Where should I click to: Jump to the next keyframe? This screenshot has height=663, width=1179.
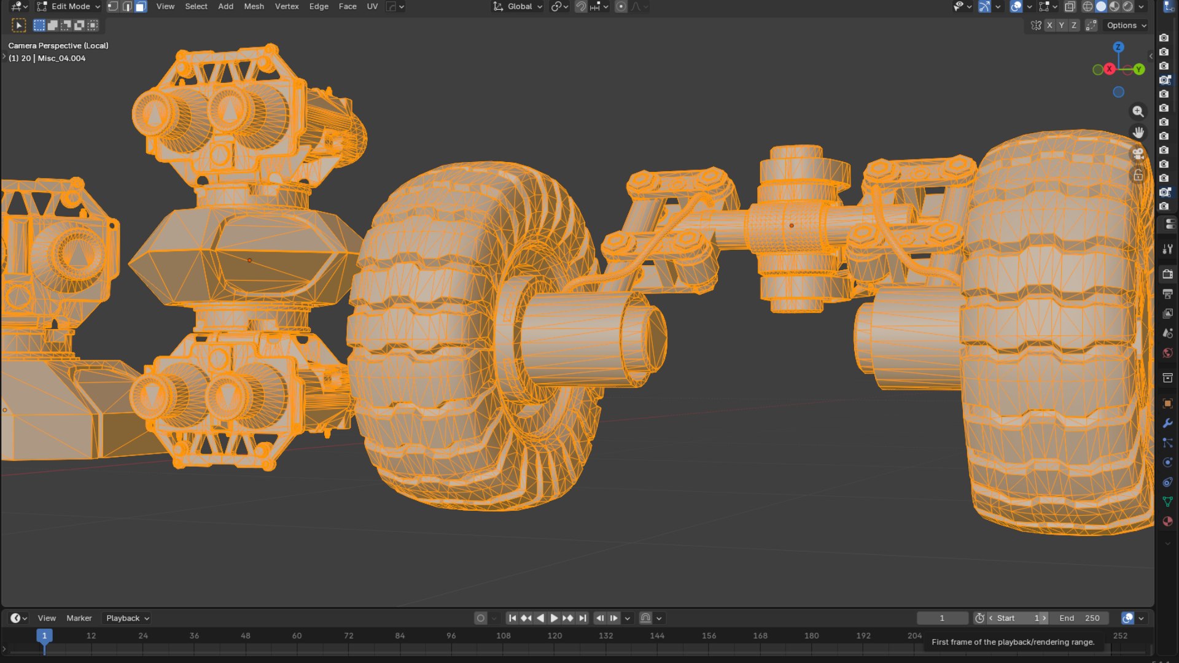tap(568, 618)
